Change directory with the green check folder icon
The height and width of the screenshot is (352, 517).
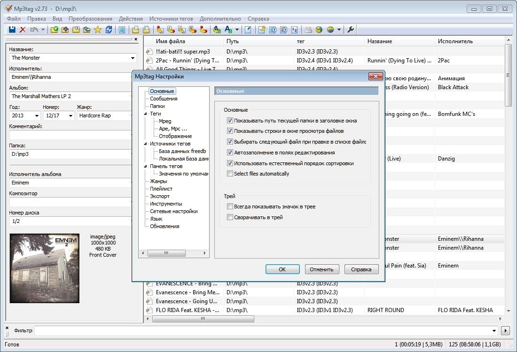click(x=55, y=30)
